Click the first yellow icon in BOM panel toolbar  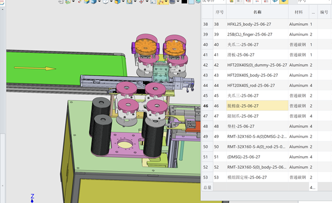tap(231, 2)
